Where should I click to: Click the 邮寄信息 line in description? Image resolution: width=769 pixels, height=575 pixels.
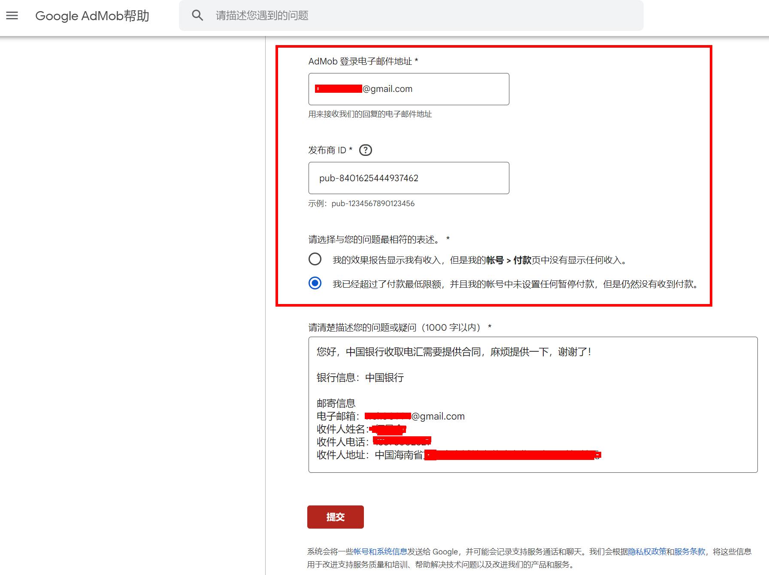(336, 403)
